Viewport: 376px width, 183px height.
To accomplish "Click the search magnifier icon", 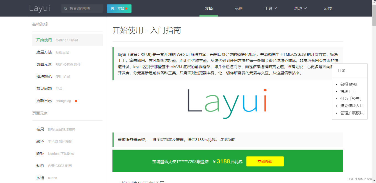I will pyautogui.click(x=65, y=9).
